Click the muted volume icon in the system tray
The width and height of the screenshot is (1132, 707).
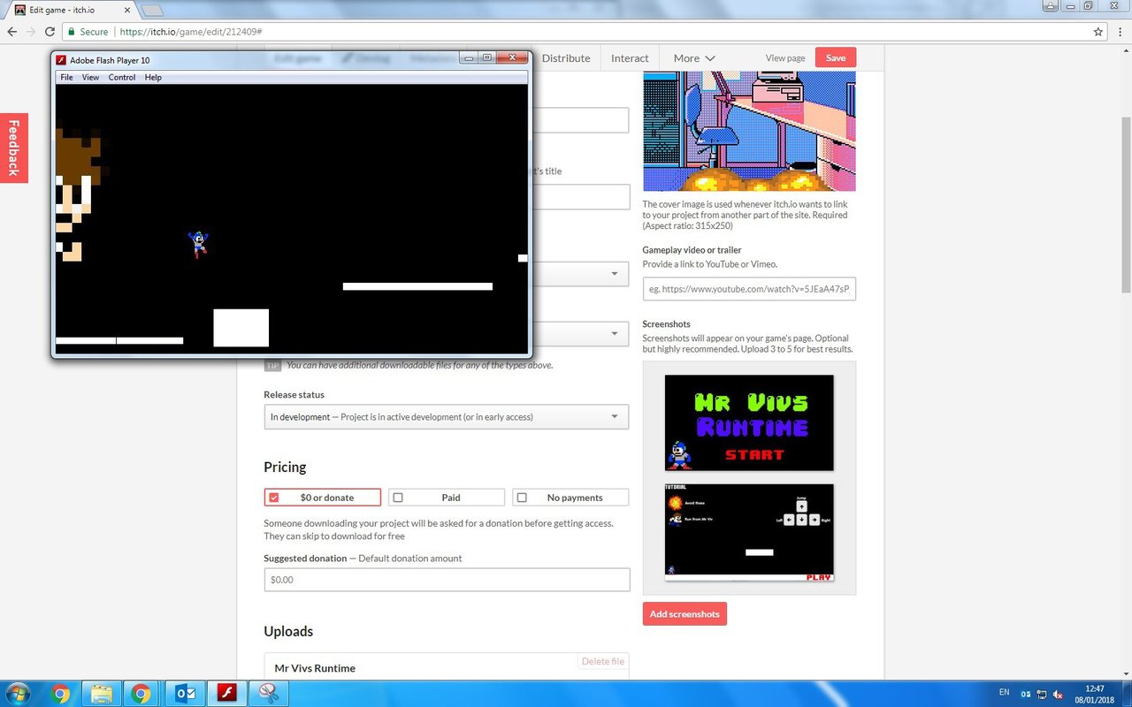tap(1057, 694)
